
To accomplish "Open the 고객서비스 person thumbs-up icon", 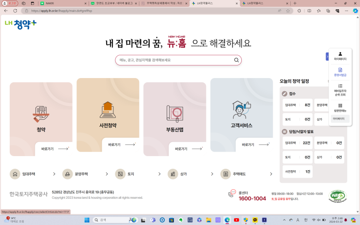I will pyautogui.click(x=241, y=110).
